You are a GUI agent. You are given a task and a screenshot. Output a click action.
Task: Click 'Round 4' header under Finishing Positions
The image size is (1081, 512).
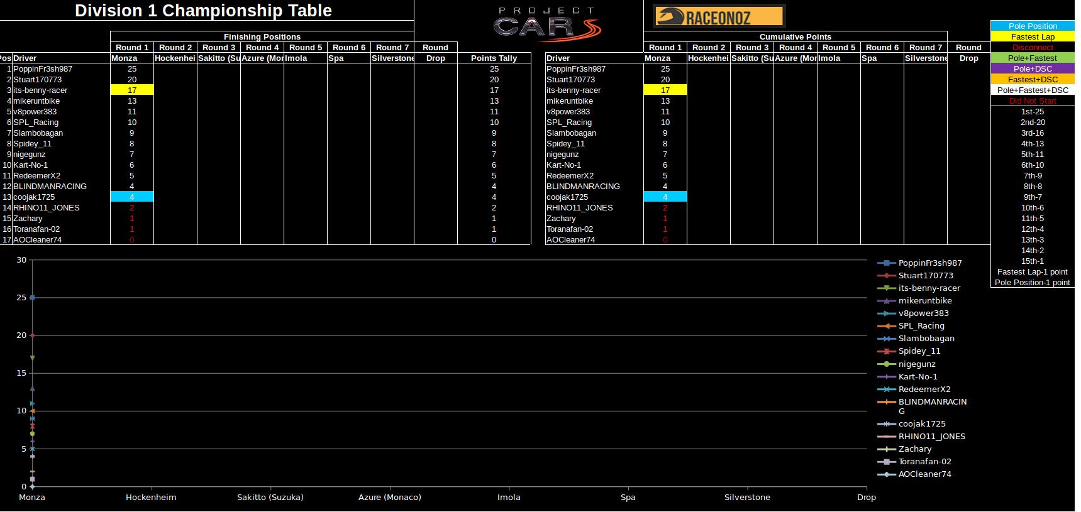point(262,47)
